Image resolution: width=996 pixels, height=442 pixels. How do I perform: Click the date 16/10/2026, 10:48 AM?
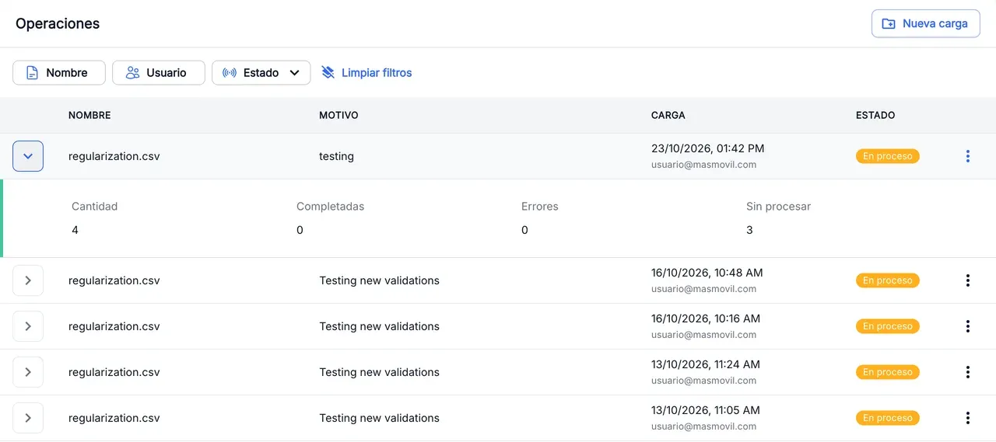pos(707,273)
